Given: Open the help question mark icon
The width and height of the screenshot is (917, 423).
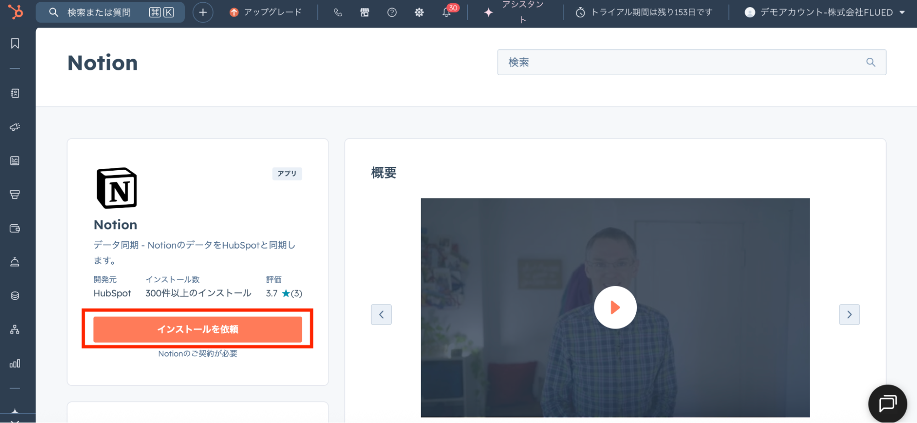Looking at the screenshot, I should tap(392, 12).
